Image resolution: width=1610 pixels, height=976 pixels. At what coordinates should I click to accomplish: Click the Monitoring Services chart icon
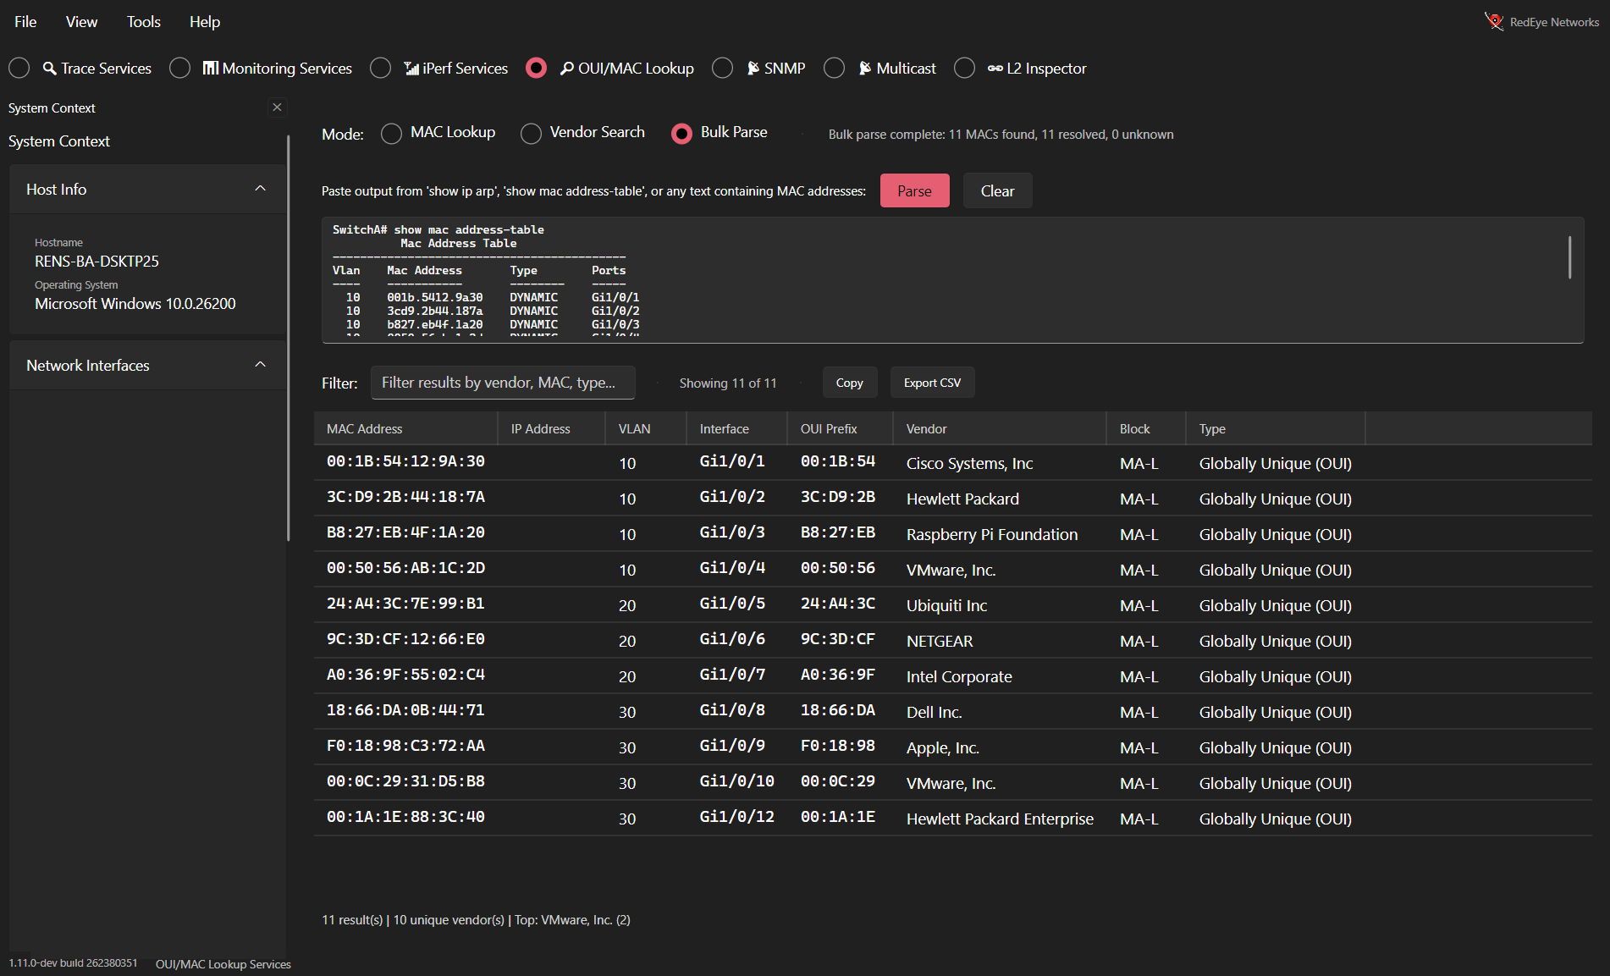(x=210, y=68)
